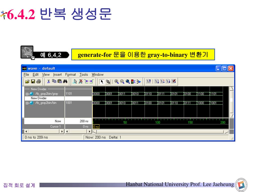Open the Edit menu
The image size is (256, 192).
coord(35,74)
